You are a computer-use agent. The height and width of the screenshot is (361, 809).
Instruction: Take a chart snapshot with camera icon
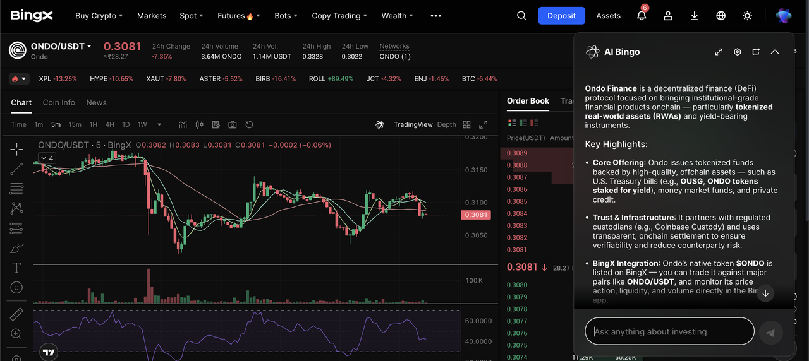pos(233,124)
